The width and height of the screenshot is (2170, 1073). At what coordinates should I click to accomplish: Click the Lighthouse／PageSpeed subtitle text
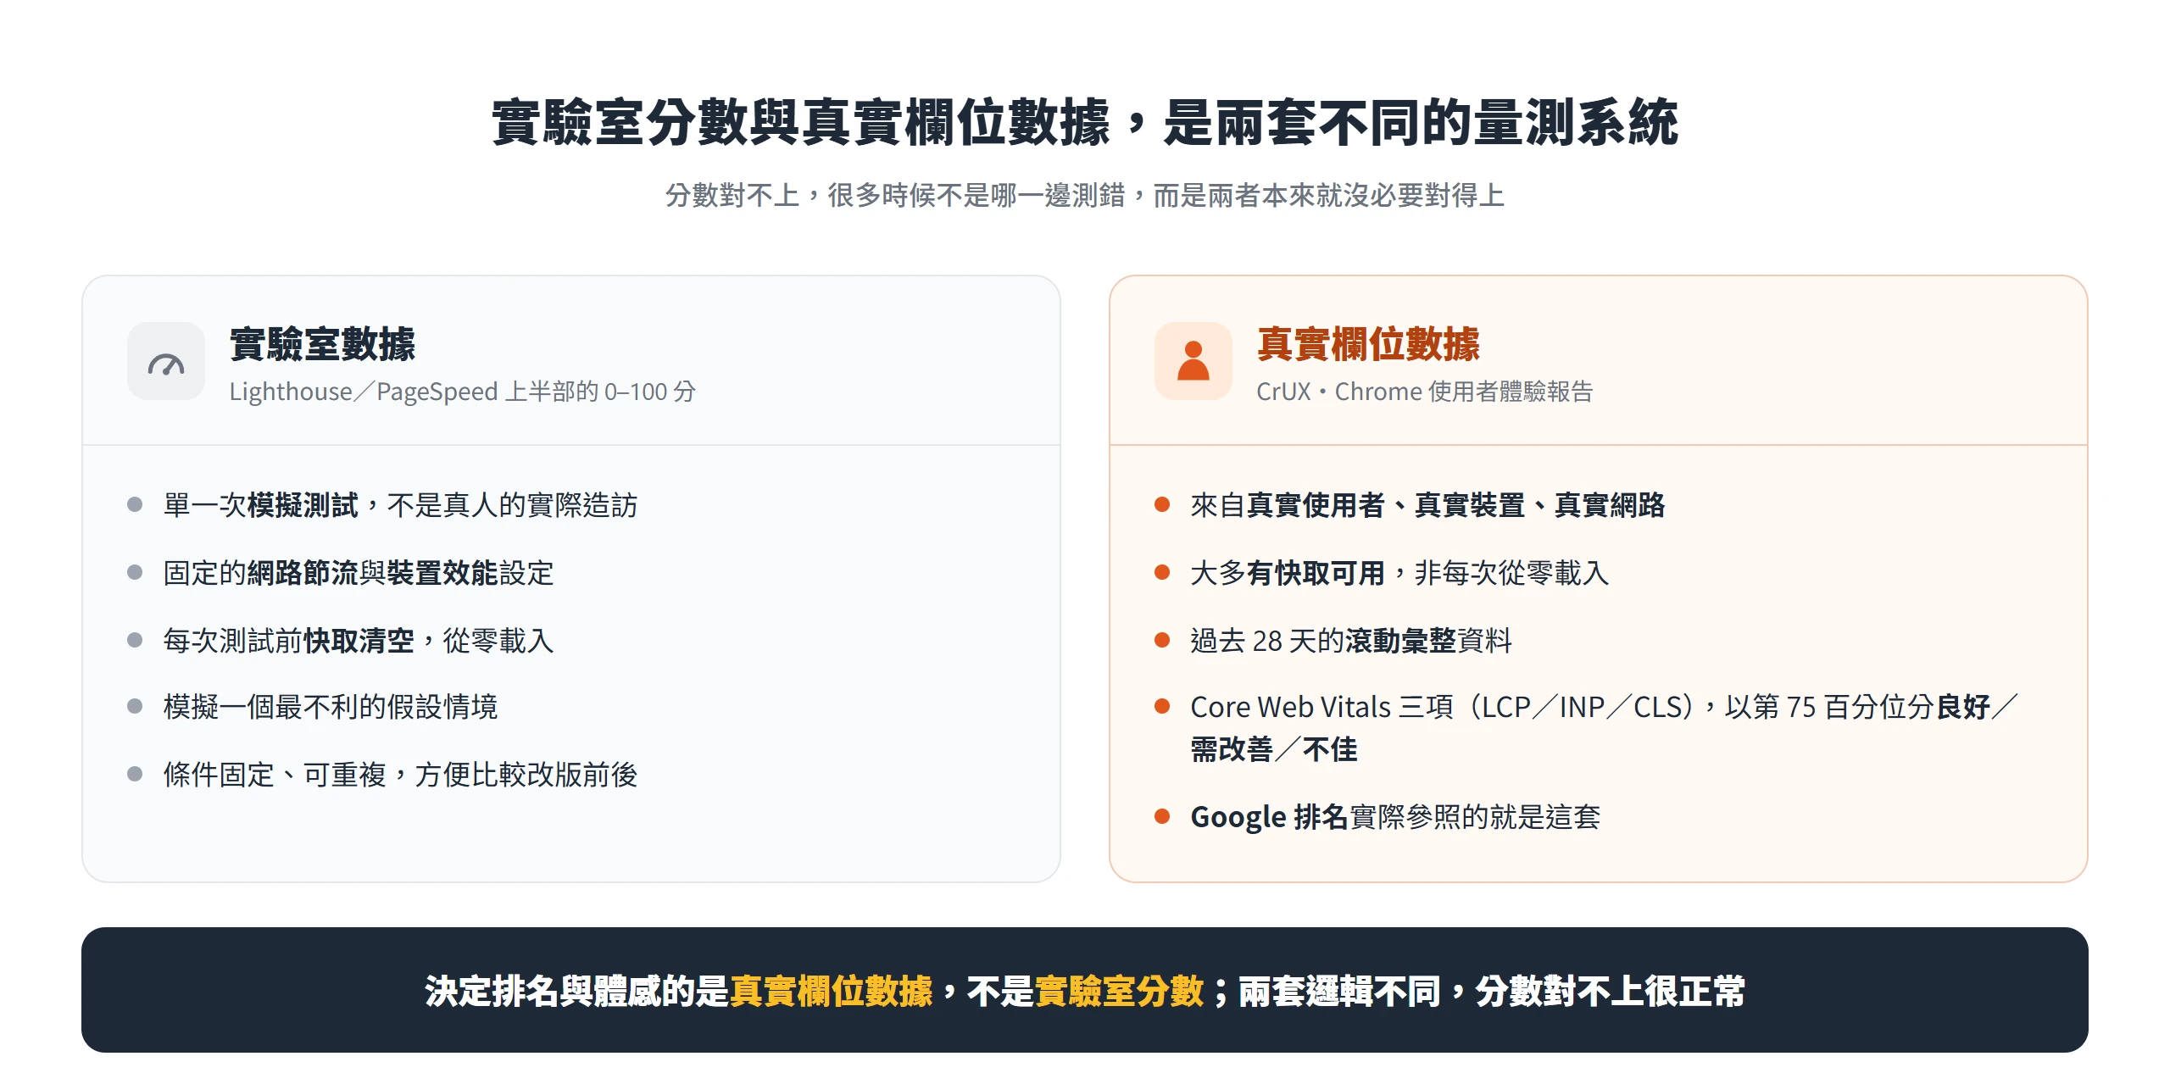tap(463, 392)
